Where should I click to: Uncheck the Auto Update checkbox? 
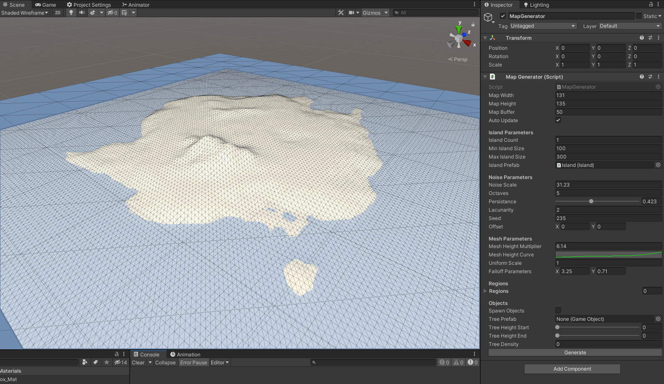[558, 120]
